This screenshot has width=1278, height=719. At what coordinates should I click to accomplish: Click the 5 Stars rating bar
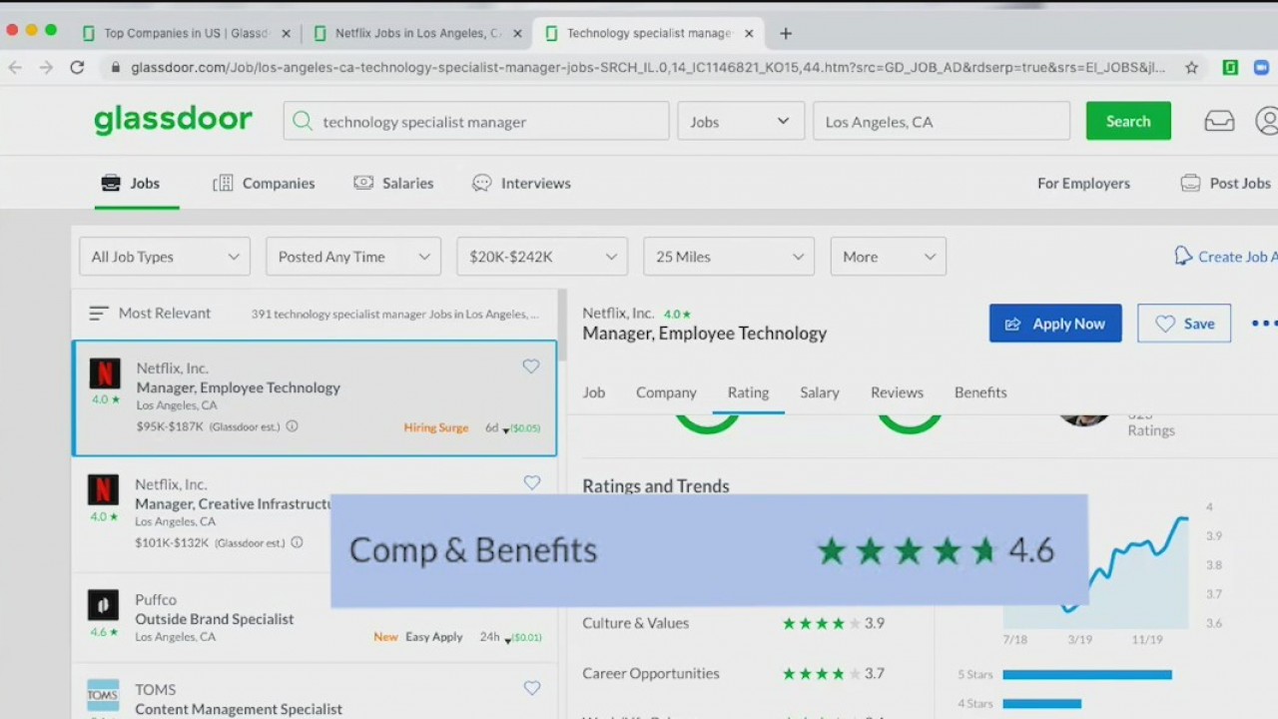coord(1087,675)
